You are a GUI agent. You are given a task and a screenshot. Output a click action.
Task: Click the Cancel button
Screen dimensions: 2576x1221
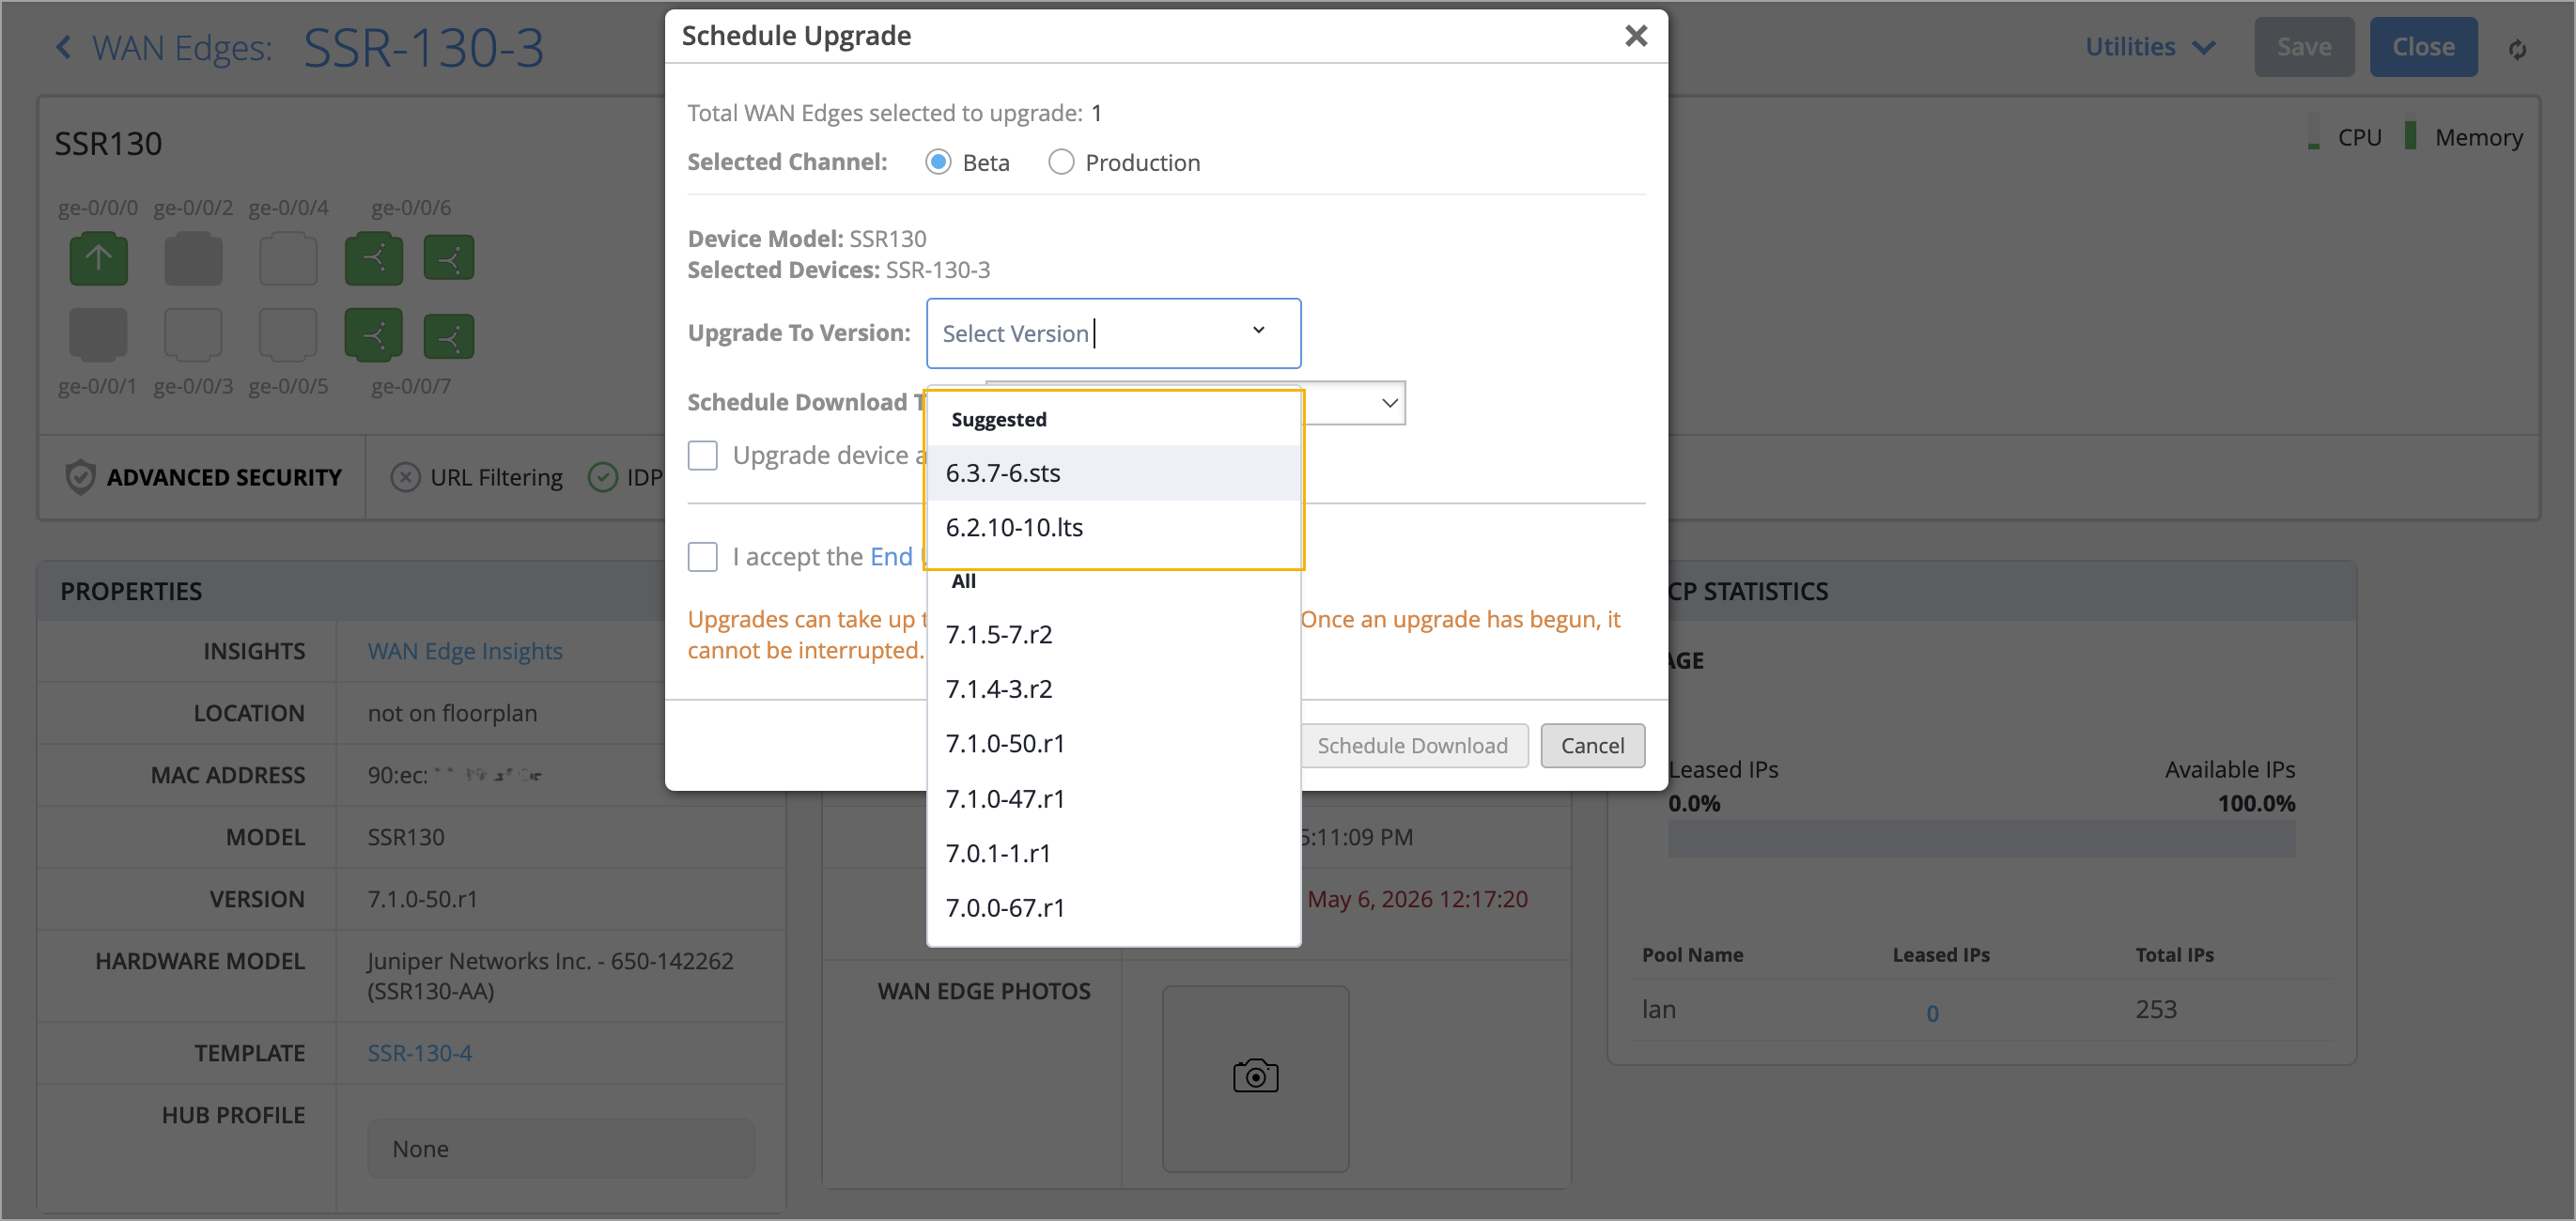click(1592, 745)
